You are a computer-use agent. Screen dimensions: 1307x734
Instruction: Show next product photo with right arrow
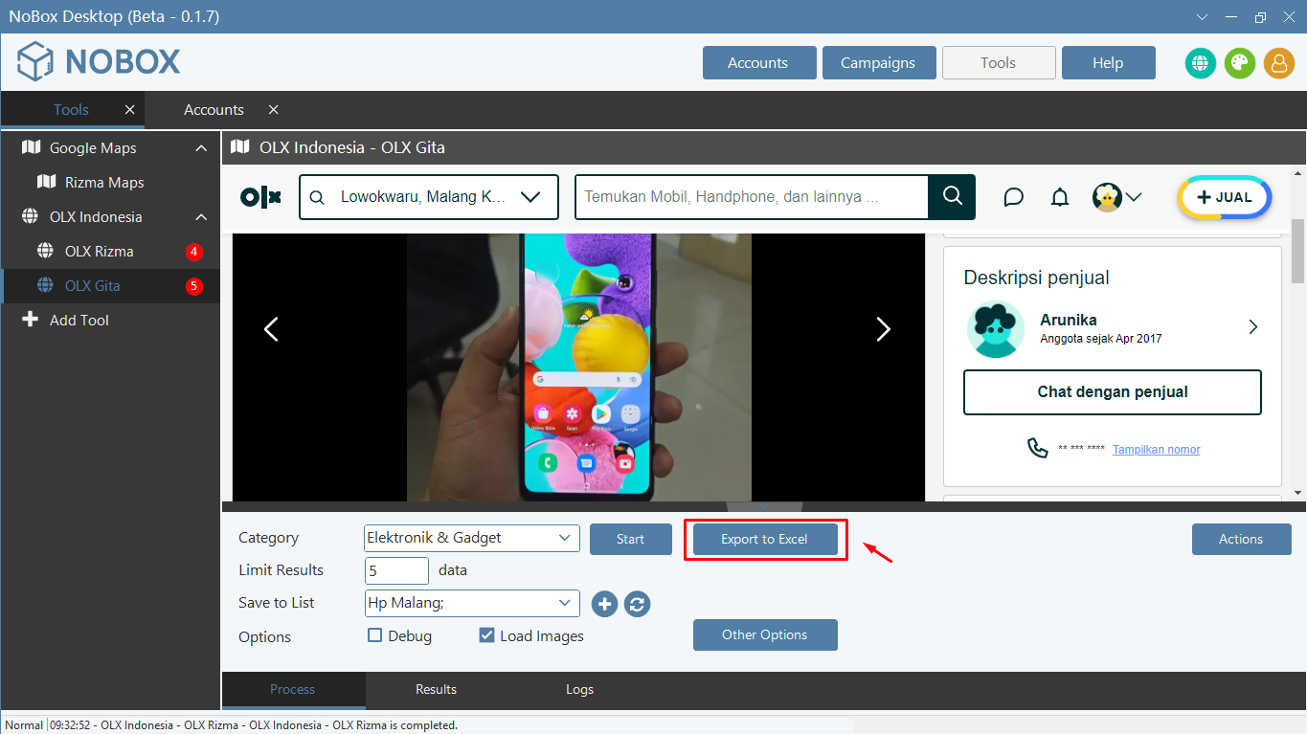[x=883, y=329]
